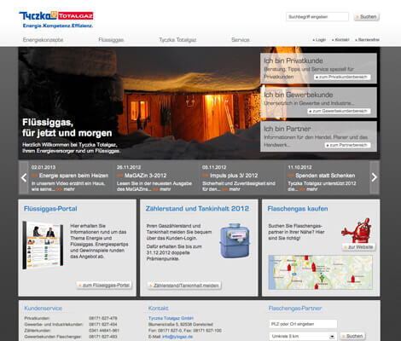
Task: Click the red gas bottle mascot
Action: [357, 230]
